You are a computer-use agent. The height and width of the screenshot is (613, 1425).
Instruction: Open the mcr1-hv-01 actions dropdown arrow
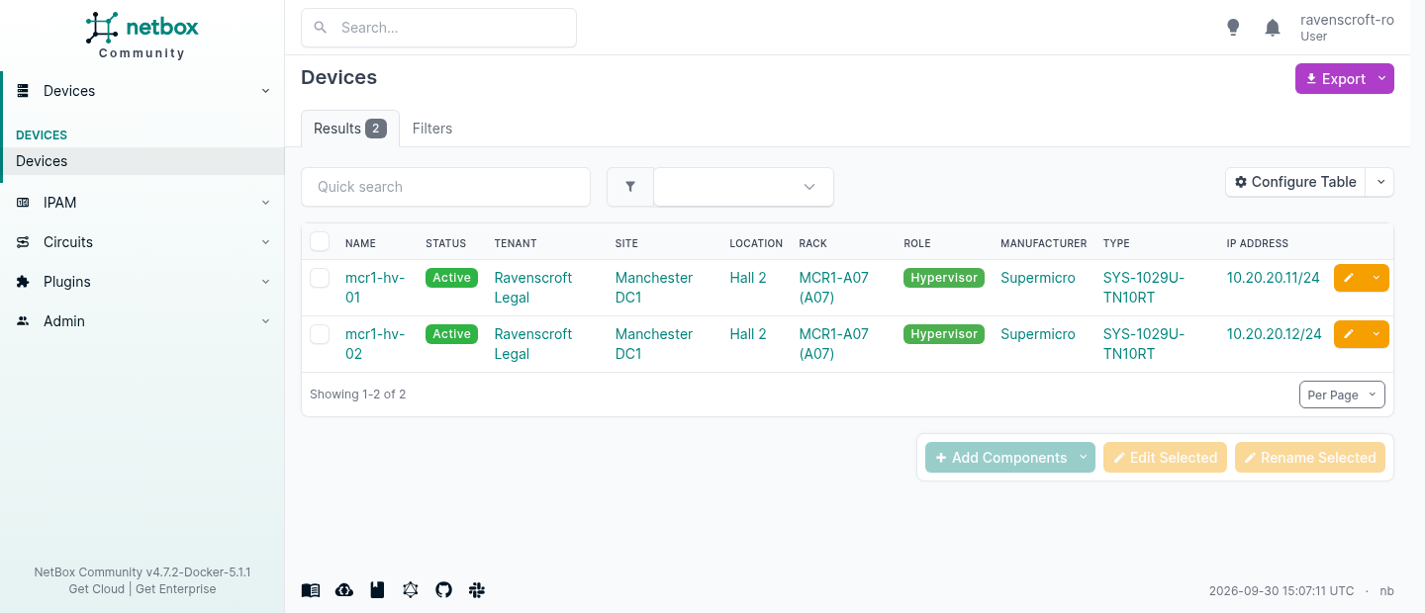[1377, 278]
